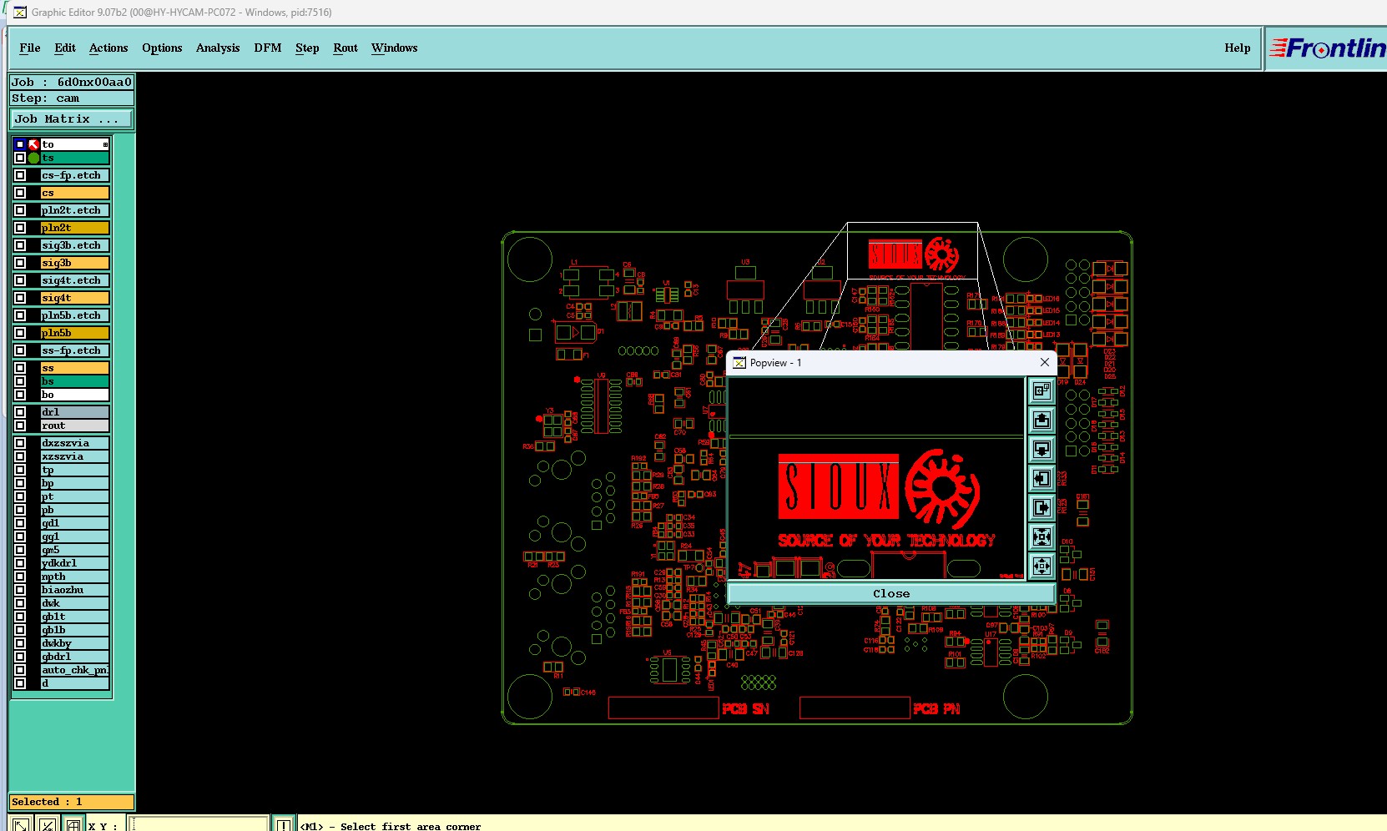The image size is (1387, 831).
Task: Toggle the 'biaozhu' layer checkbox
Action: (x=20, y=590)
